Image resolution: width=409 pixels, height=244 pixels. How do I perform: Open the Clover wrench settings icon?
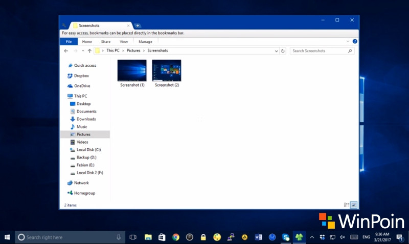pyautogui.click(x=64, y=25)
